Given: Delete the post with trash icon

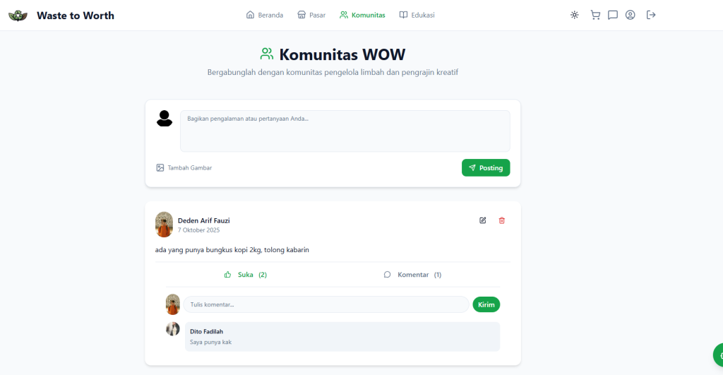Looking at the screenshot, I should (502, 220).
